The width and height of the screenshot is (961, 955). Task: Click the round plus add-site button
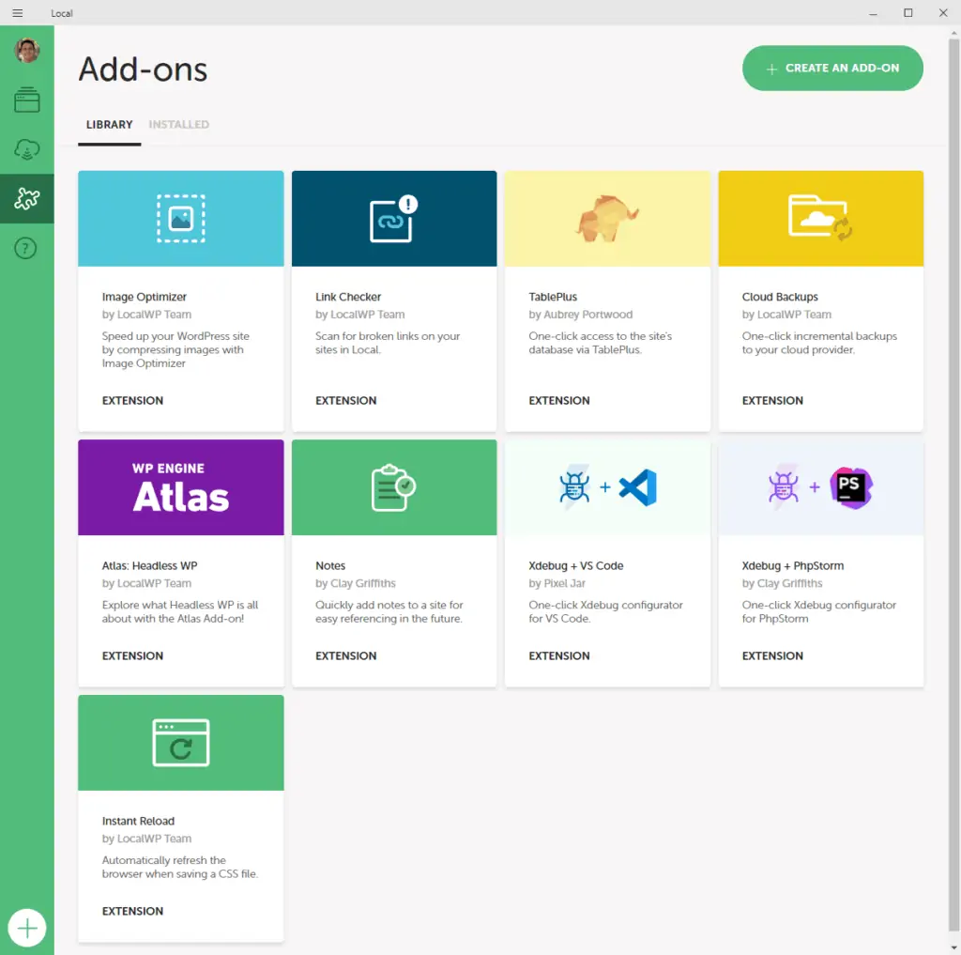pyautogui.click(x=27, y=928)
